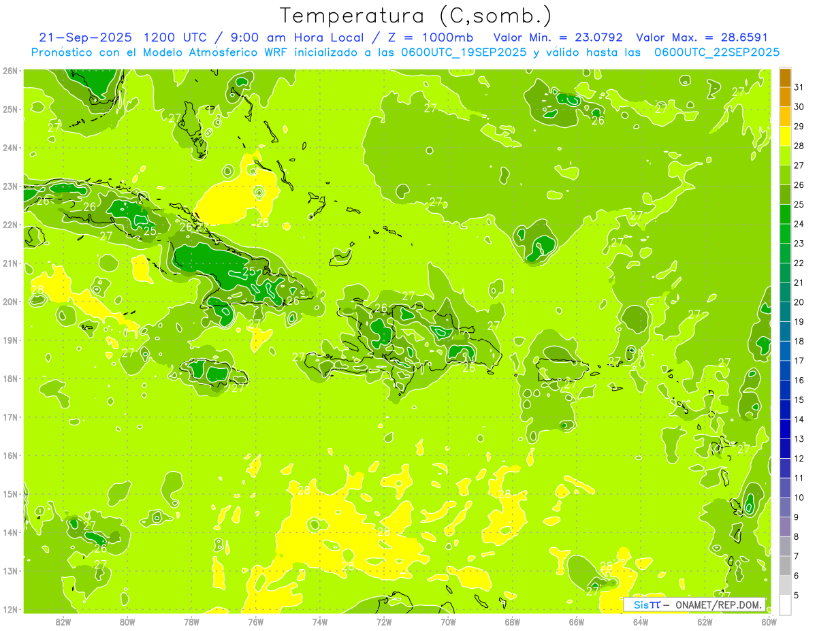Click the 68W longitude axis label
The height and width of the screenshot is (631, 817).
click(513, 621)
